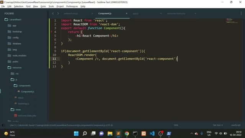Open the XAMPP taskbar icon
The image size is (245, 138).
pyautogui.click(x=144, y=134)
